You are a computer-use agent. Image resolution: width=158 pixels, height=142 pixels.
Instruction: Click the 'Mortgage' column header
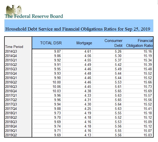click(84, 43)
